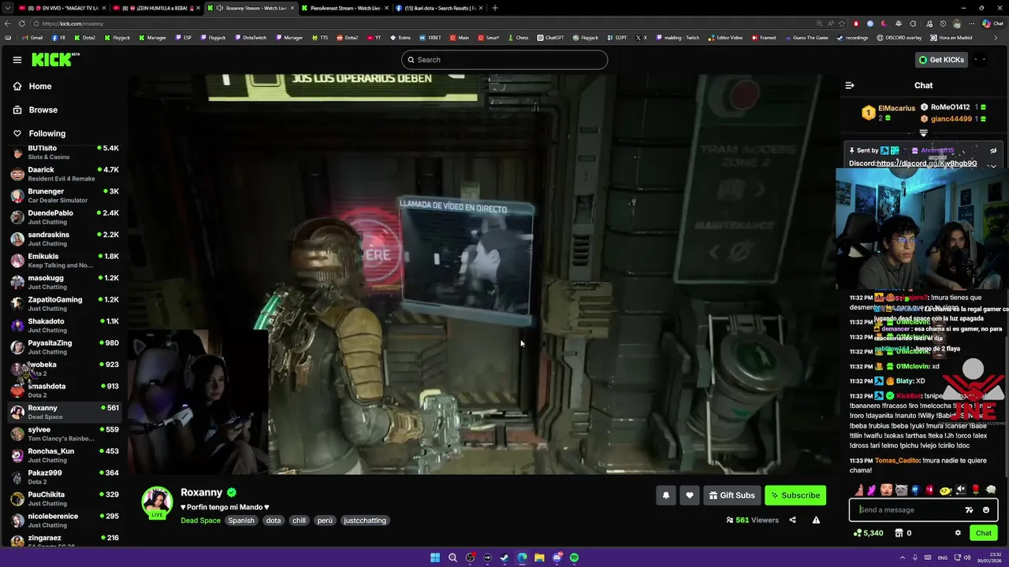Click the Gmail bookmark

(x=32, y=38)
